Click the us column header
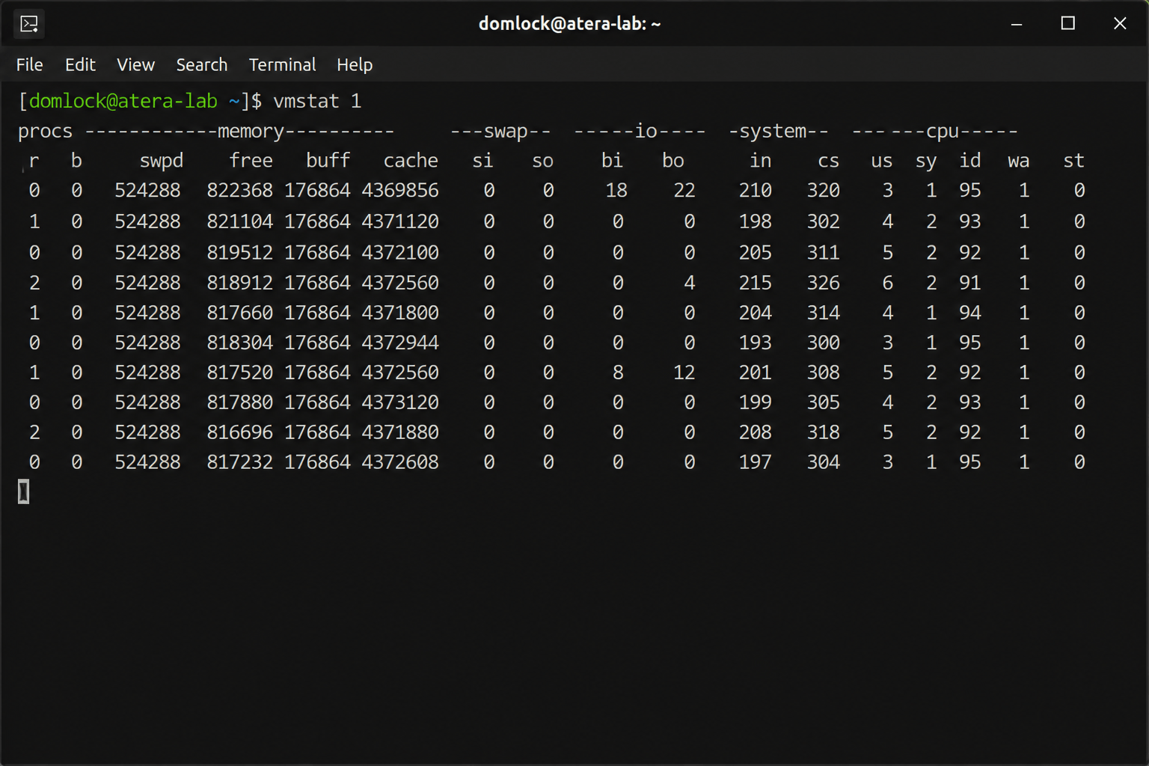The height and width of the screenshot is (766, 1149). point(881,161)
